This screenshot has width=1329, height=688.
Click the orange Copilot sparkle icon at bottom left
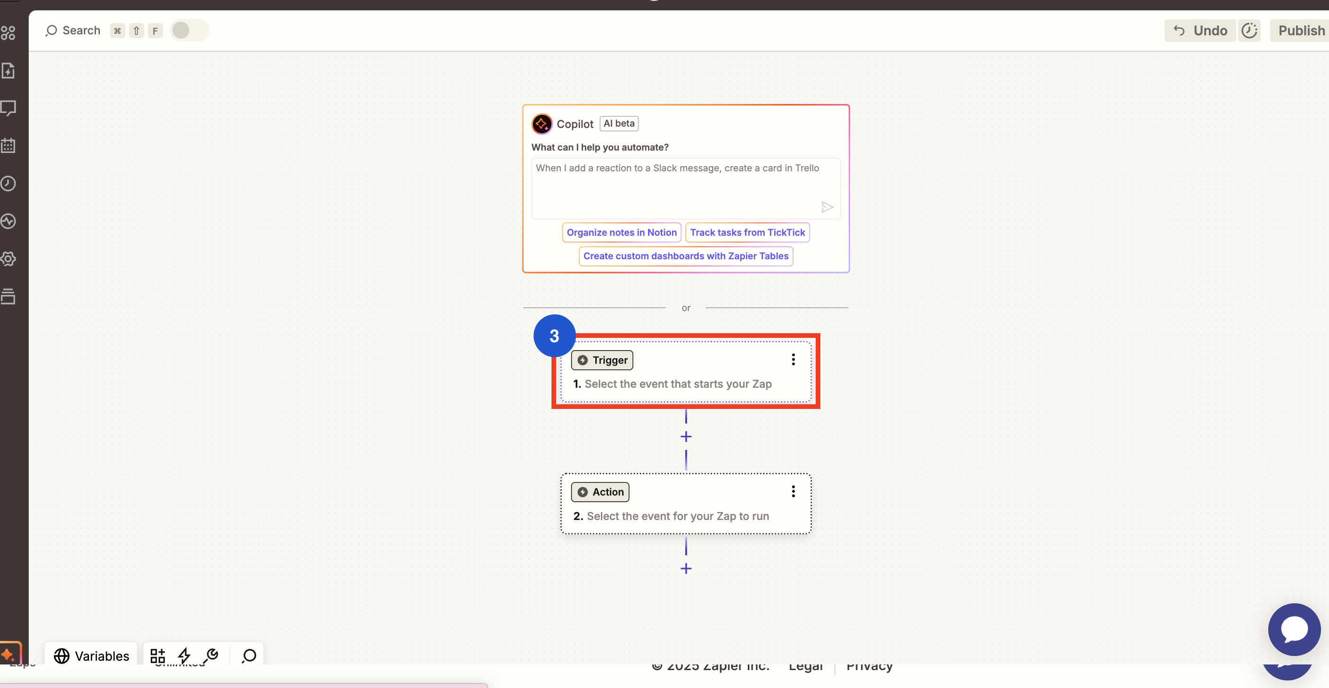[x=8, y=655]
